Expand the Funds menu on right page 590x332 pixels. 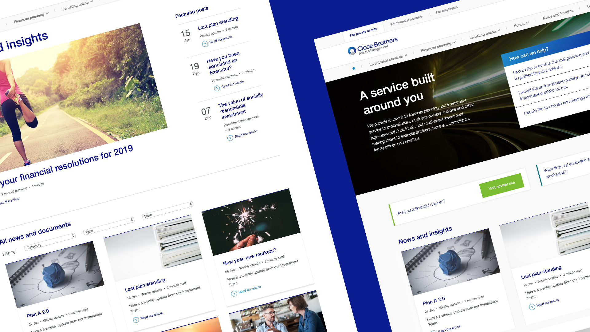(x=521, y=24)
